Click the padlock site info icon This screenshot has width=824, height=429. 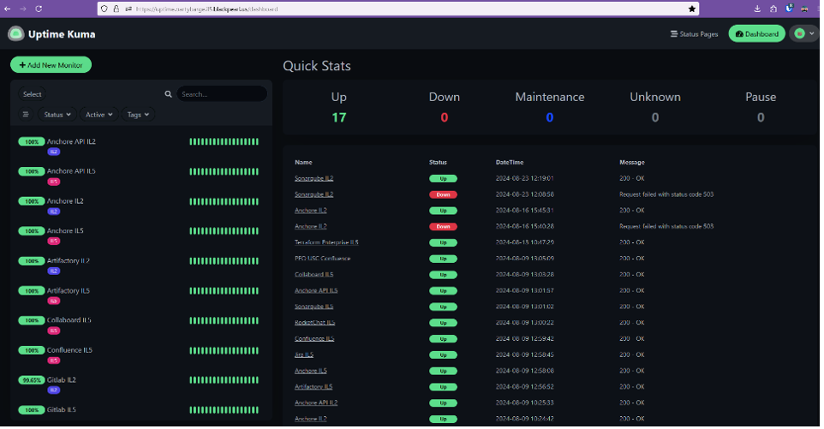click(x=116, y=9)
